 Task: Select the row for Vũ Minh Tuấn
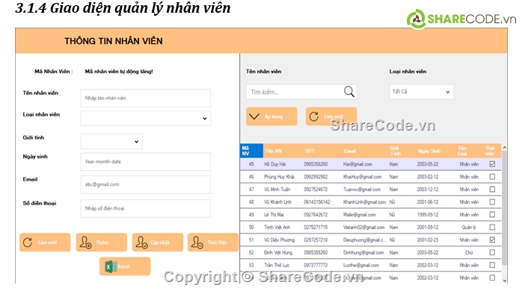click(371, 190)
